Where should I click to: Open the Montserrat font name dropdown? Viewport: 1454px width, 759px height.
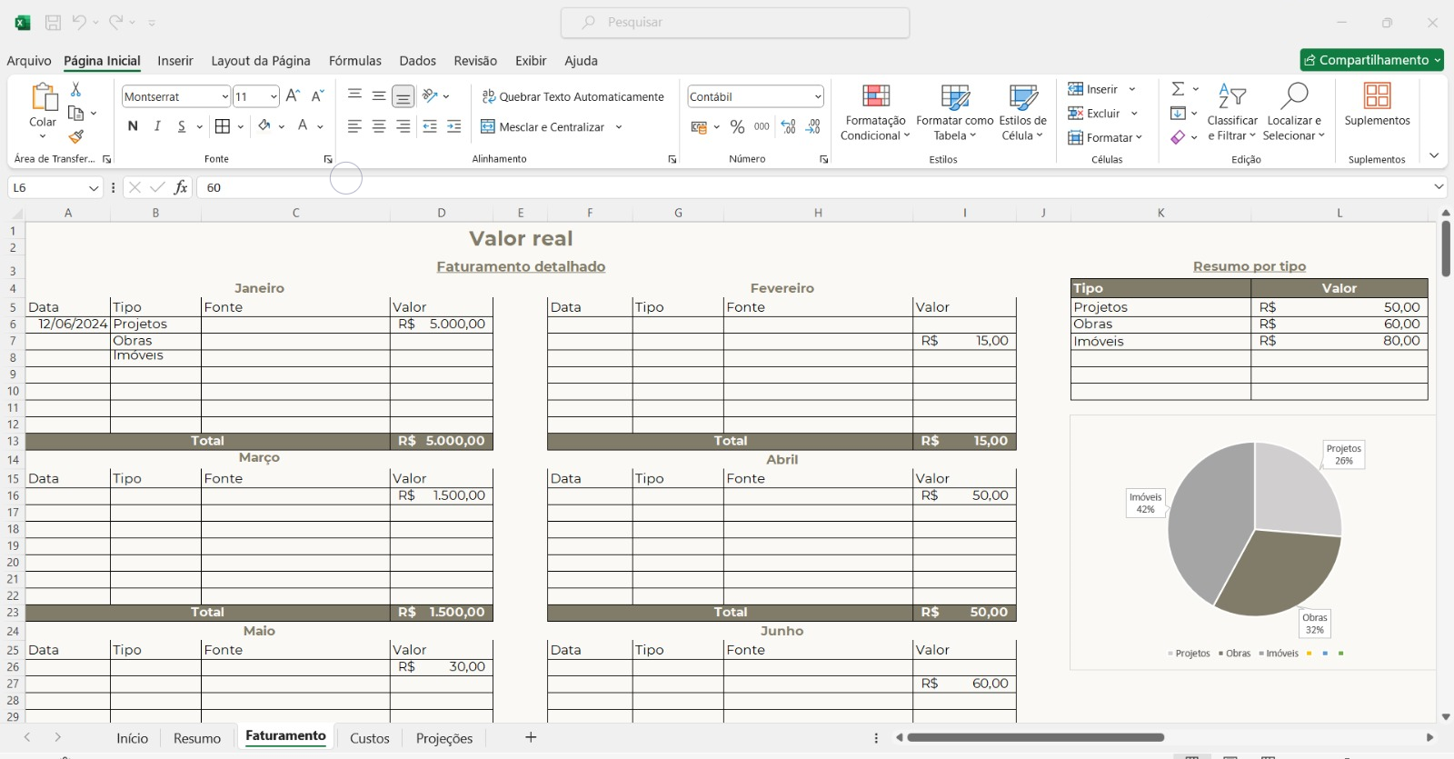(x=224, y=96)
